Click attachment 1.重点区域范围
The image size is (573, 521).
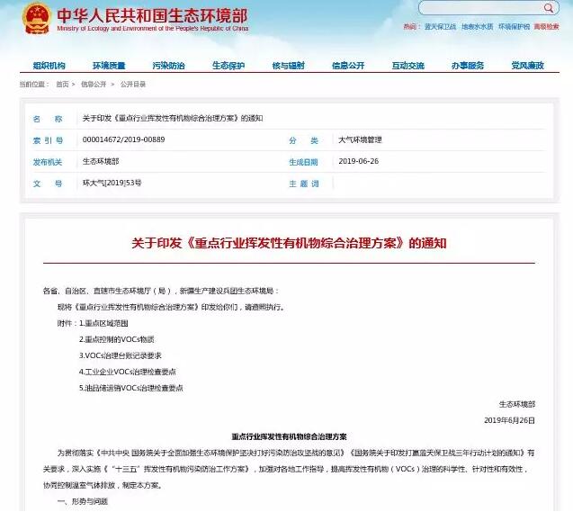click(103, 323)
